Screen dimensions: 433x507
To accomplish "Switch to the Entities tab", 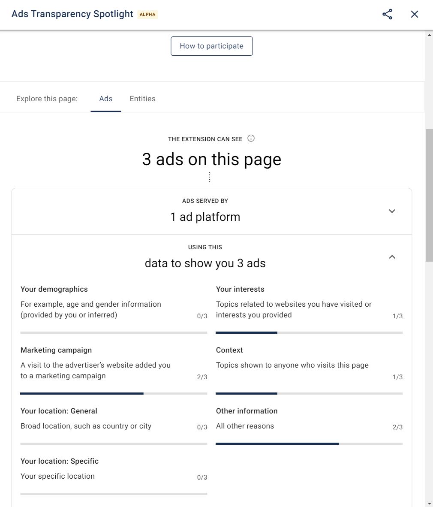I will (142, 99).
